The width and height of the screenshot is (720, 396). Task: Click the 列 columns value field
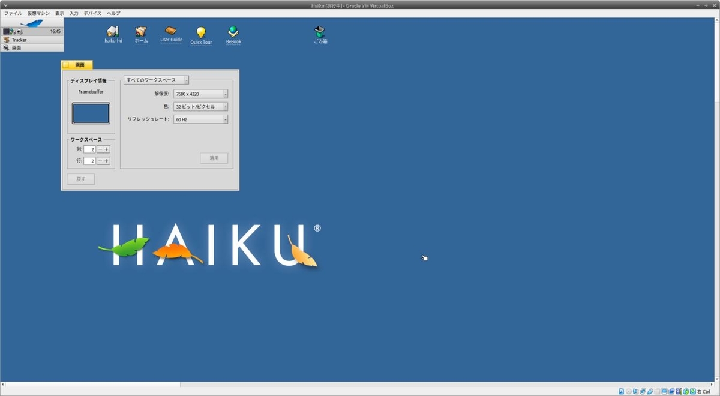[89, 149]
